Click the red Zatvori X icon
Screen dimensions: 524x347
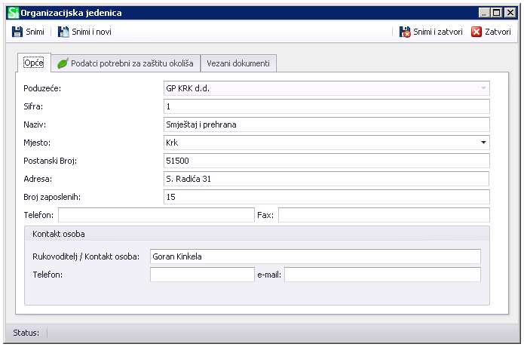pyautogui.click(x=477, y=32)
